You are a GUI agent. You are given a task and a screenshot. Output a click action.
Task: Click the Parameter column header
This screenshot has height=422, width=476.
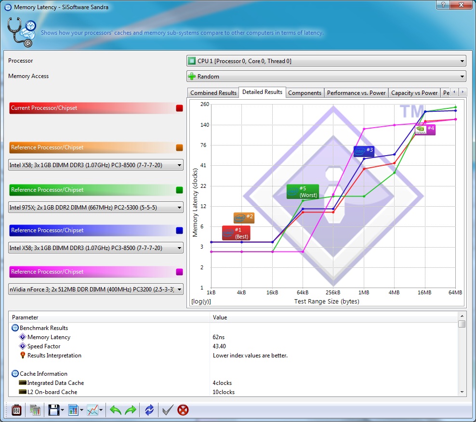click(109, 317)
